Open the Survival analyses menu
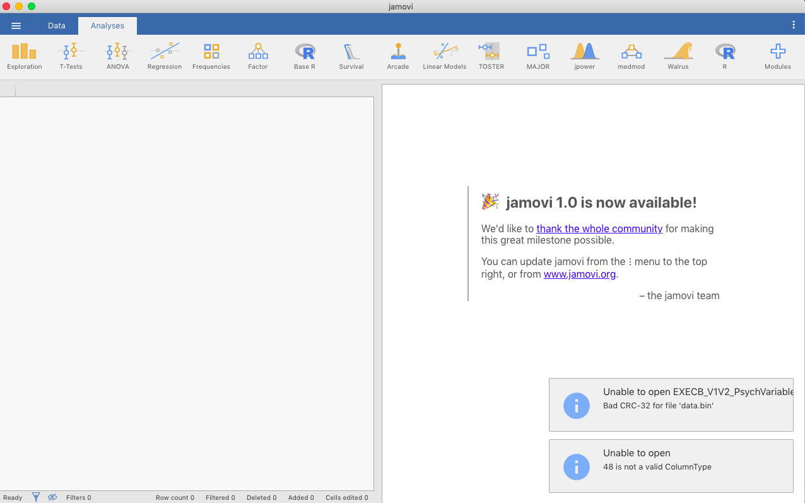 point(351,56)
